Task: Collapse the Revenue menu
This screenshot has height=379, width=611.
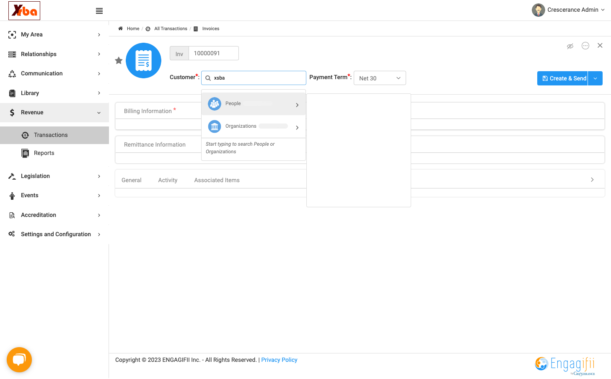Action: tap(54, 112)
